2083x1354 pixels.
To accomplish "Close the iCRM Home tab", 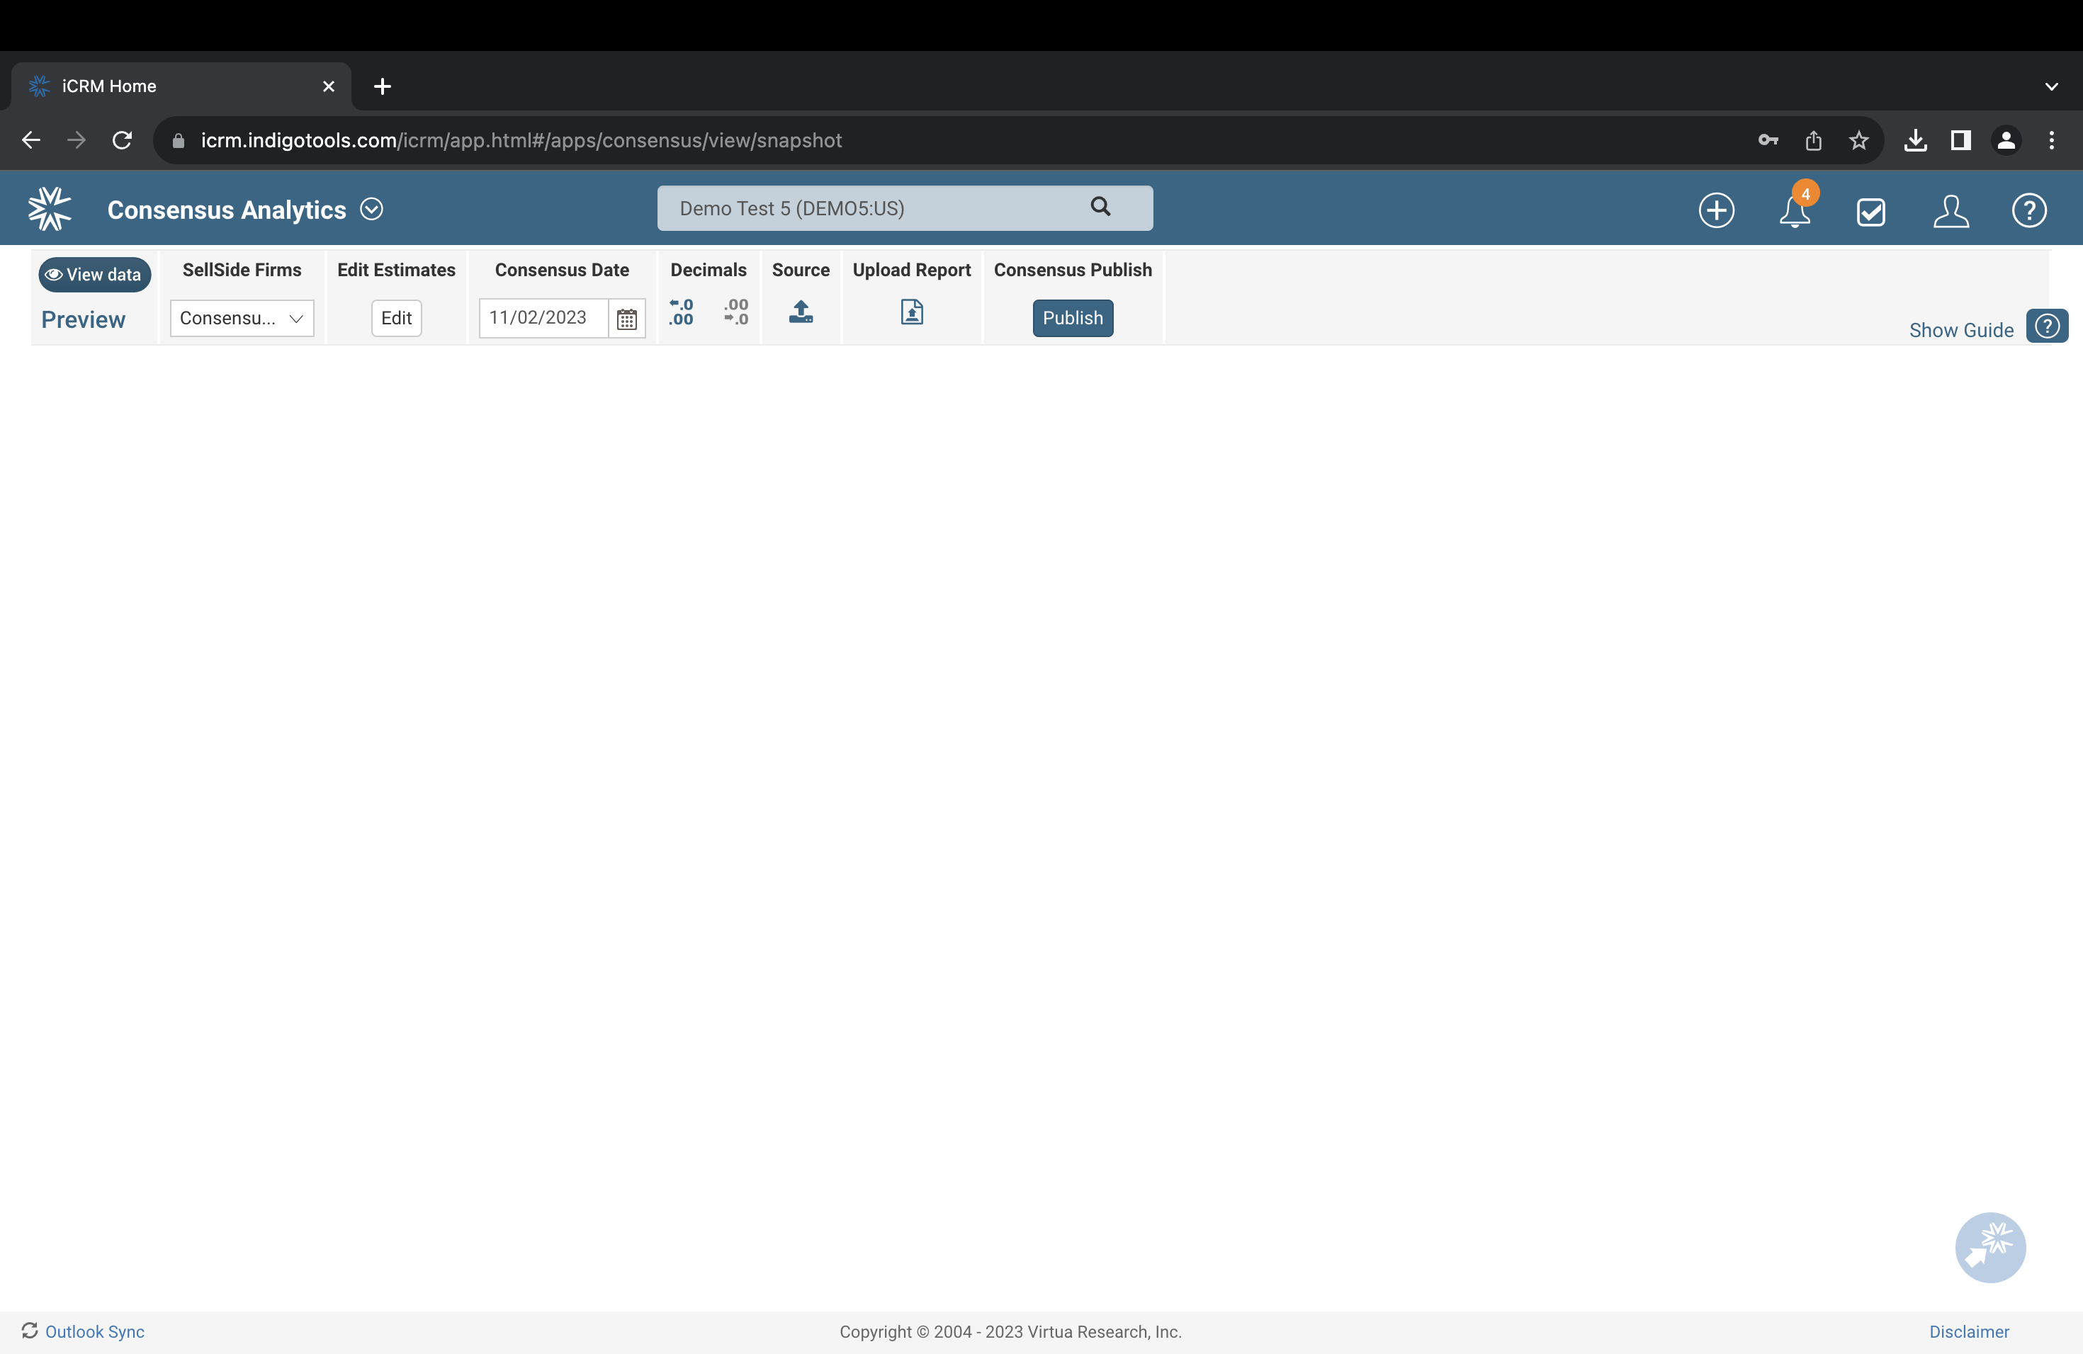I will [x=329, y=86].
